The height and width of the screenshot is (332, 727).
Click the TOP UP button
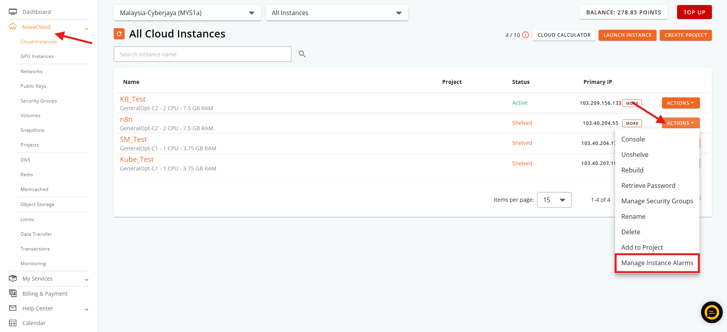click(694, 12)
